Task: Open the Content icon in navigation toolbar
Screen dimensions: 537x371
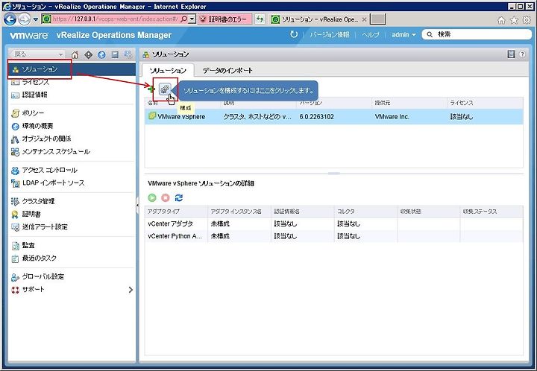Action: point(115,54)
